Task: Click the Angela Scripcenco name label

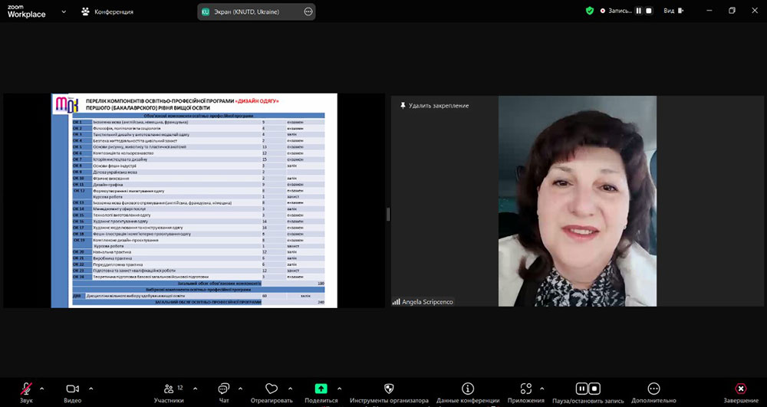Action: pos(427,302)
